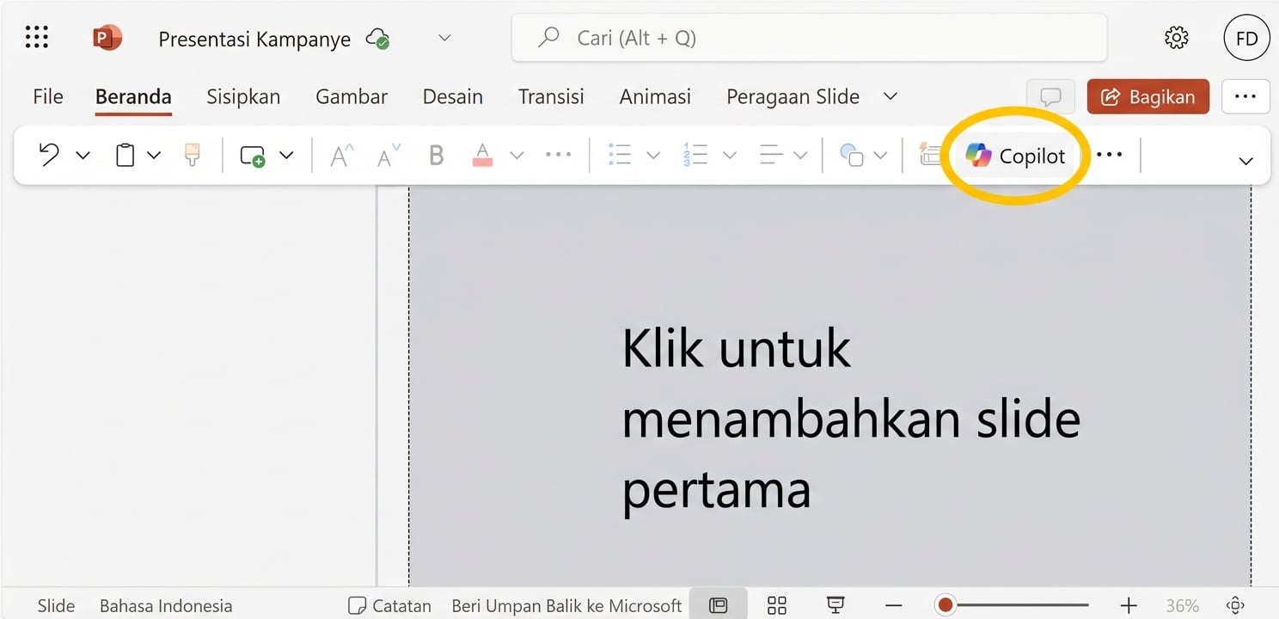The height and width of the screenshot is (619, 1279).
Task: Toggle bullet list formatting
Action: (619, 155)
